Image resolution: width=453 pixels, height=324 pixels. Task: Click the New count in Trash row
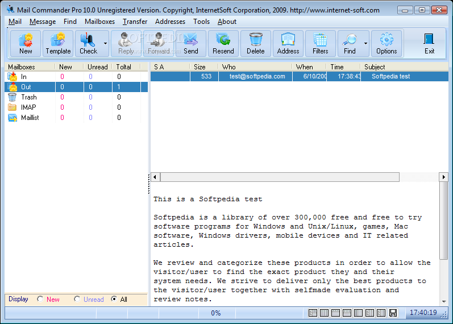coord(62,97)
